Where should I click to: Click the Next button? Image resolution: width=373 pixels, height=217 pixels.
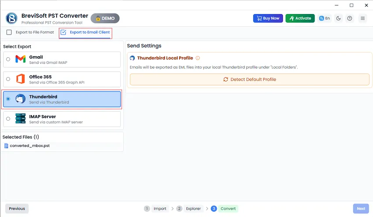tap(361, 208)
